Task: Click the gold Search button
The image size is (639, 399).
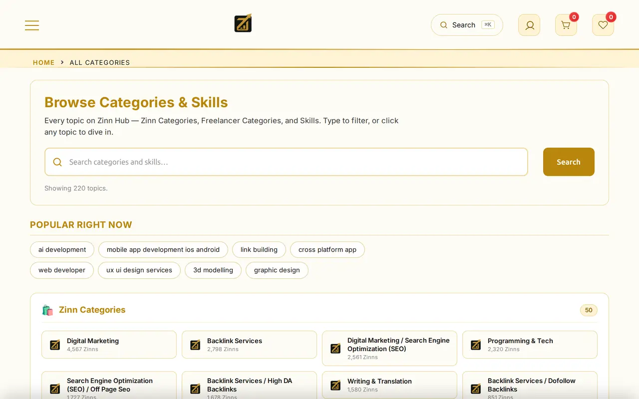Action: (x=569, y=162)
